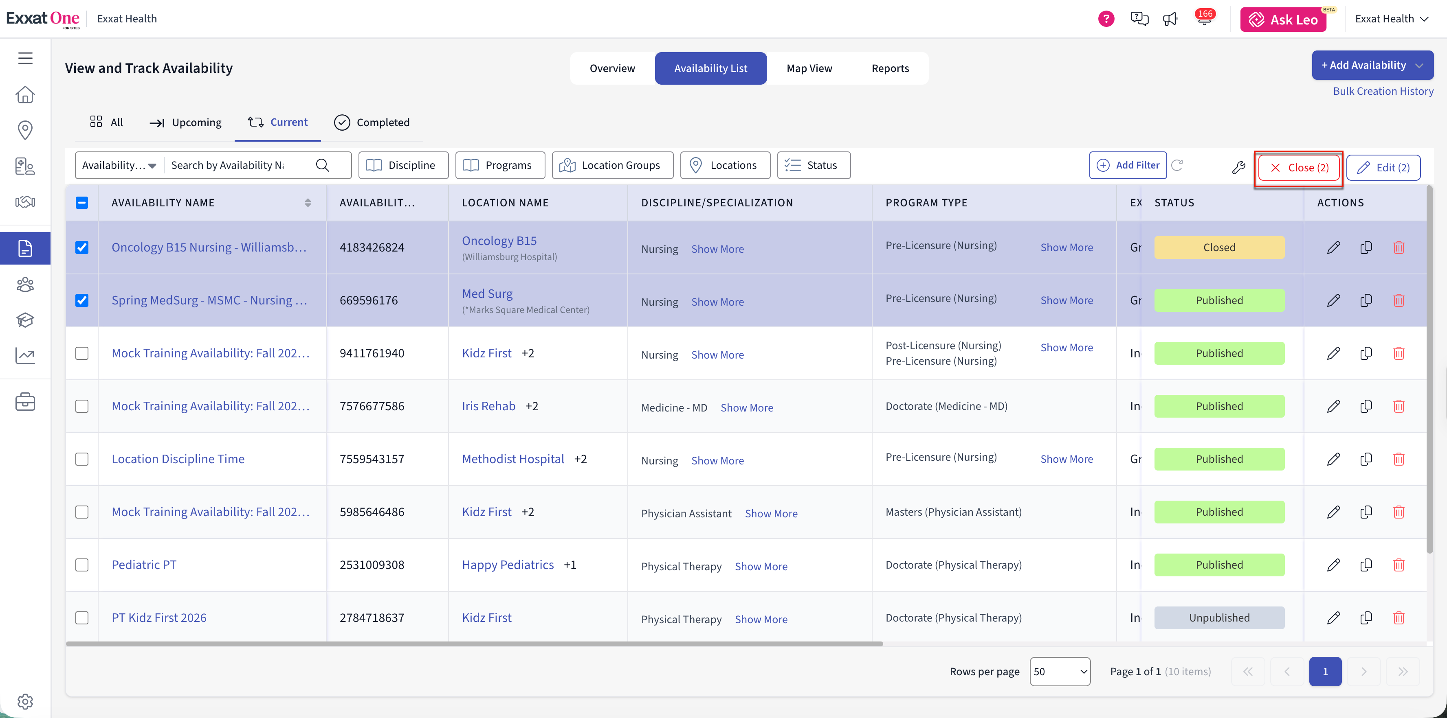Go to the home icon in sidebar
The height and width of the screenshot is (718, 1447).
coord(25,94)
